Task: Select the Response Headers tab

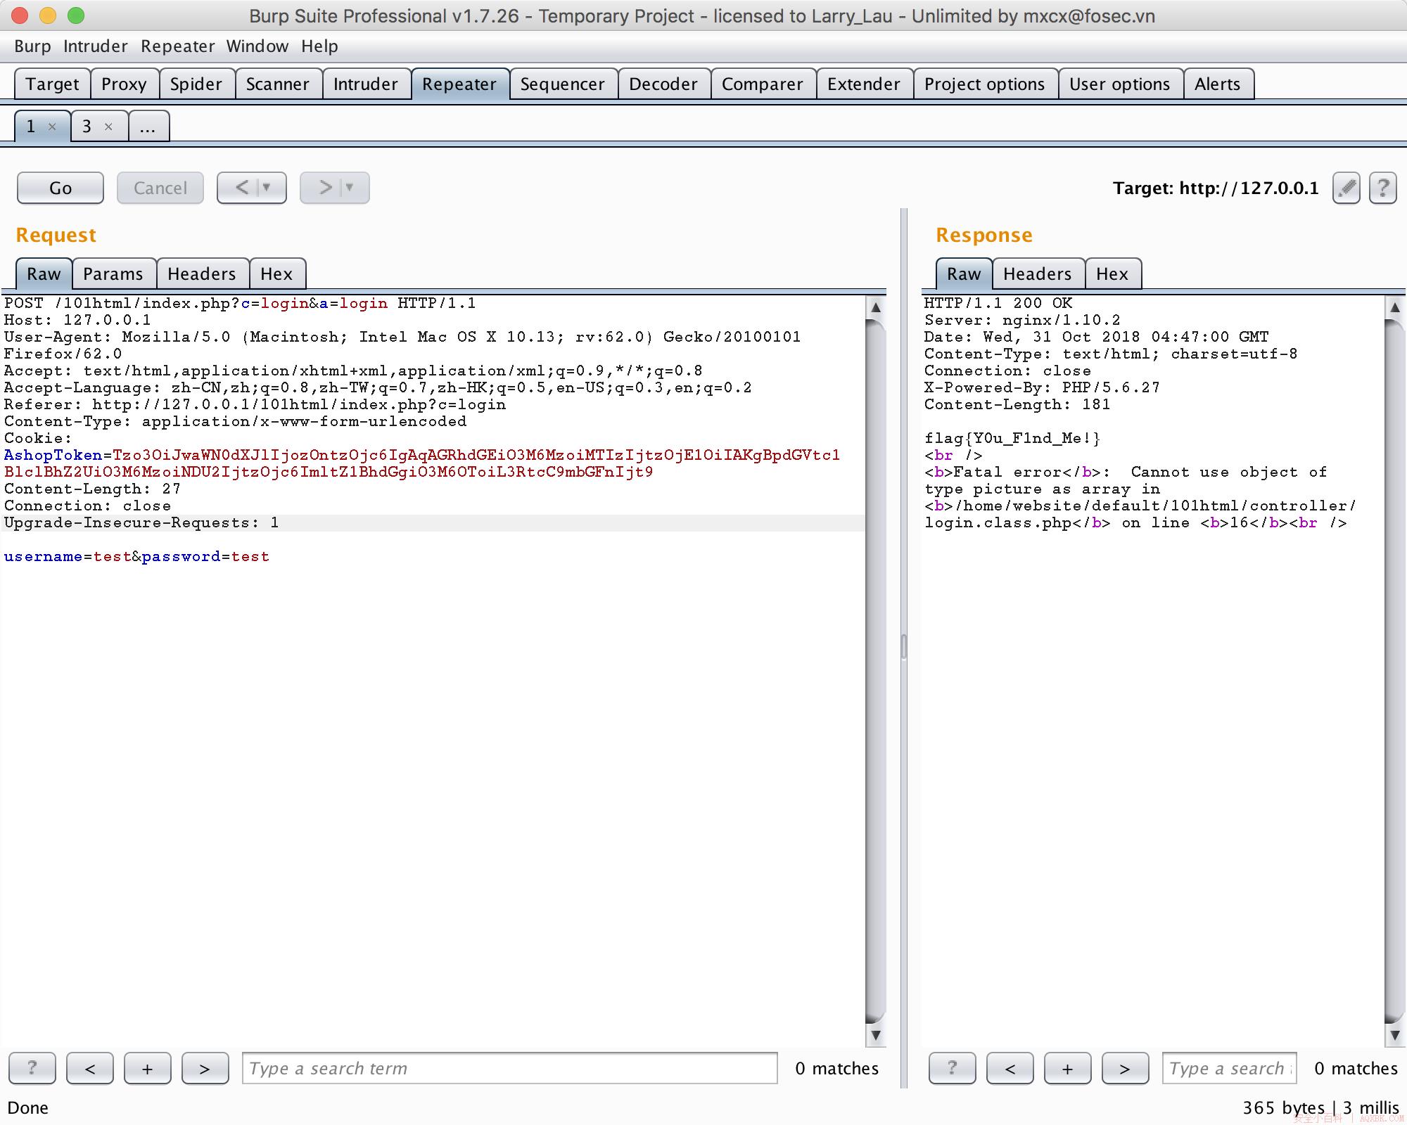Action: pos(1038,274)
